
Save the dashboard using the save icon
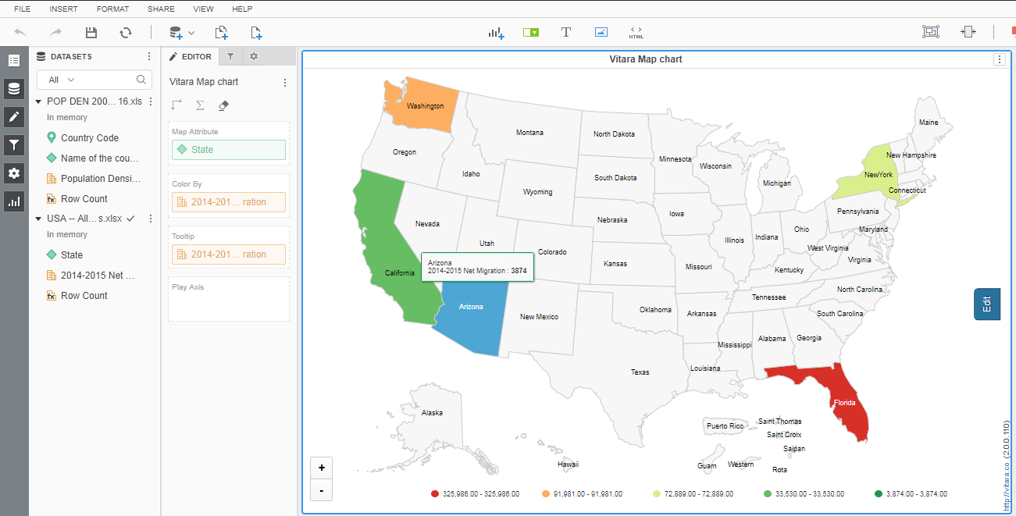[x=91, y=32]
